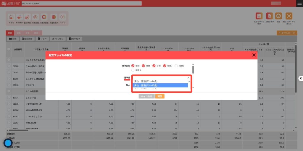
Task: Confirm settings with the 確認 button
Action: (x=160, y=96)
